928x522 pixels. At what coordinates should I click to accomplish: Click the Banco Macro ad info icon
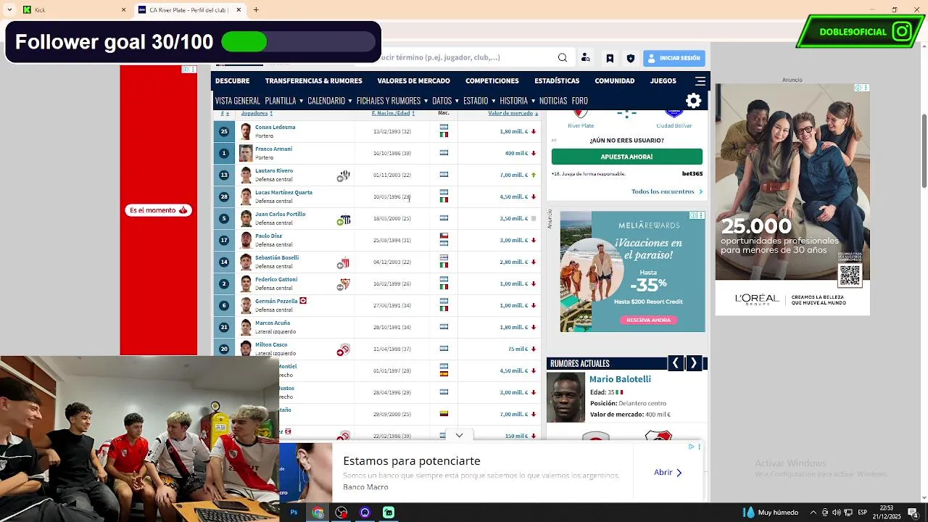click(x=691, y=447)
